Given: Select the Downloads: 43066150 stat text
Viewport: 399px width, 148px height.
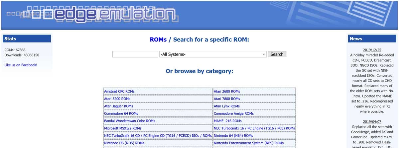Looking at the screenshot, I should [22, 55].
